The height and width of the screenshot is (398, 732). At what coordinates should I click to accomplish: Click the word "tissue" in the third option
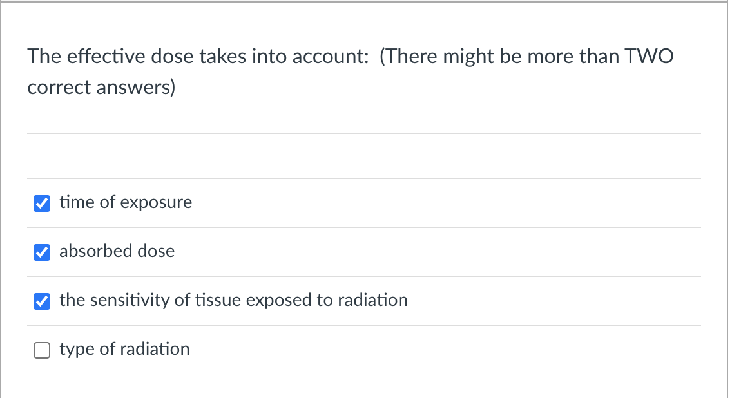(218, 300)
